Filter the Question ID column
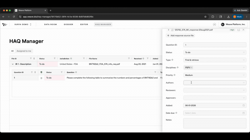 click(x=32, y=72)
